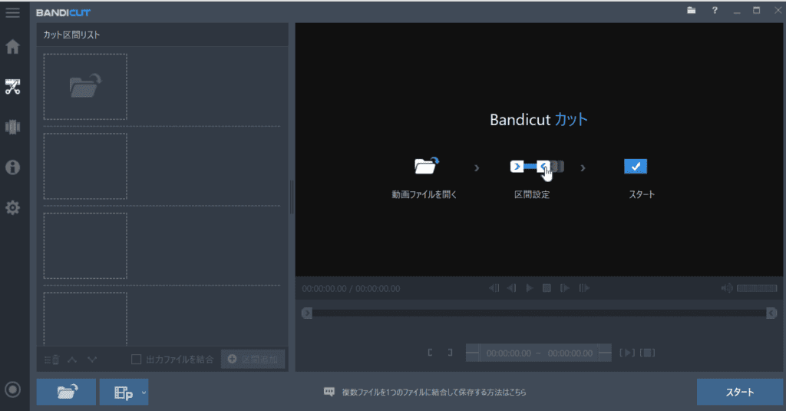
Task: Enable 出力ファイルを結合 checkbox
Action: 136,360
